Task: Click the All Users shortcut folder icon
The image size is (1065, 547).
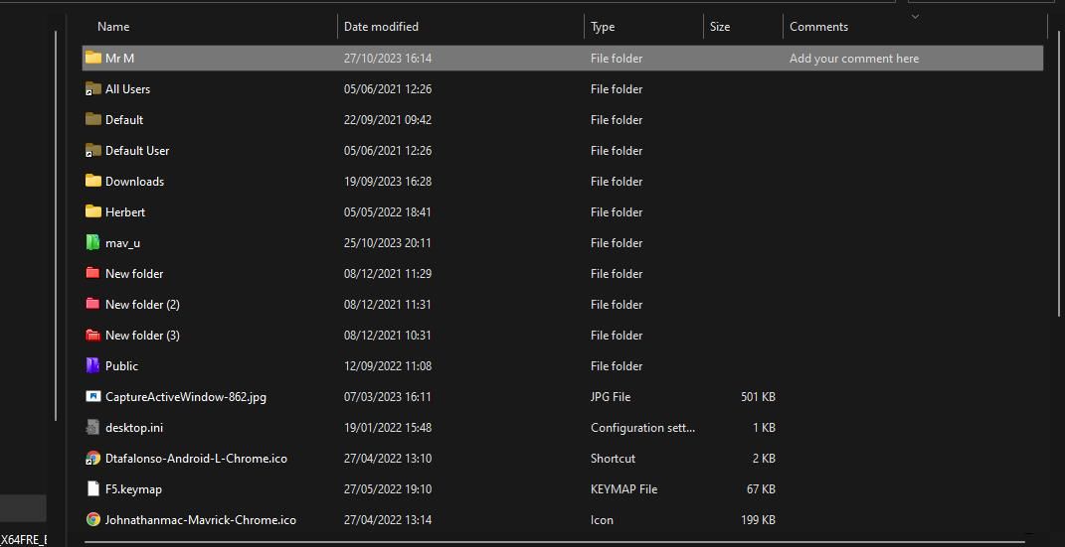Action: [x=92, y=88]
